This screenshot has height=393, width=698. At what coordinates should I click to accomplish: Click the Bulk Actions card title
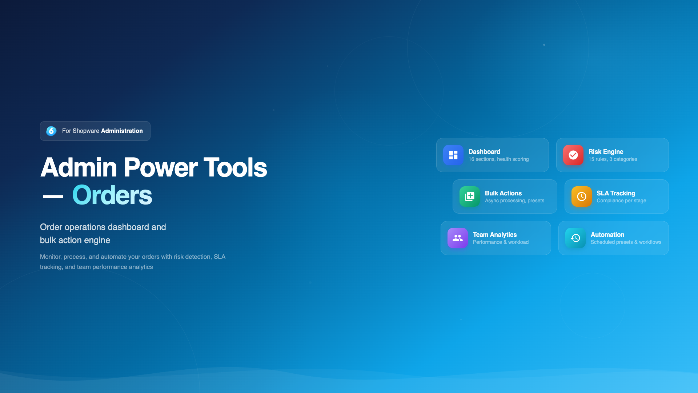pos(503,193)
